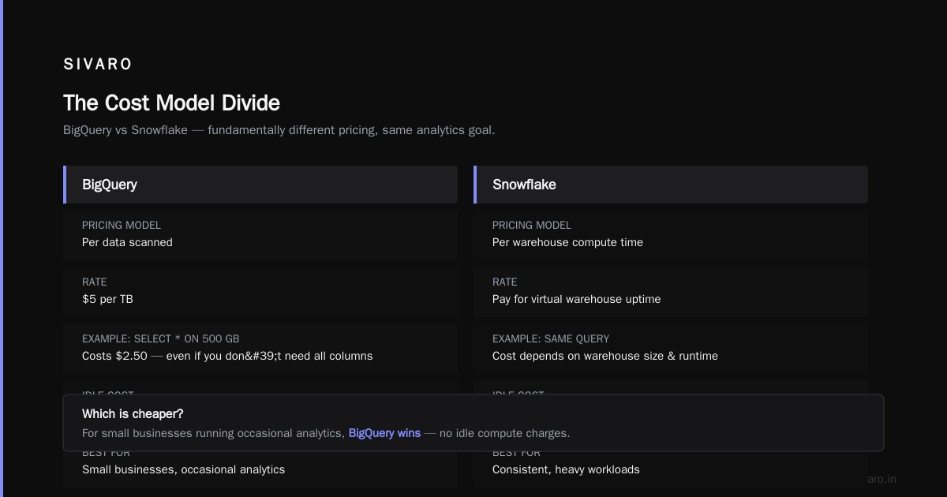947x497 pixels.
Task: Select the heading 'The Cost Model Divide'
Action: [x=171, y=103]
